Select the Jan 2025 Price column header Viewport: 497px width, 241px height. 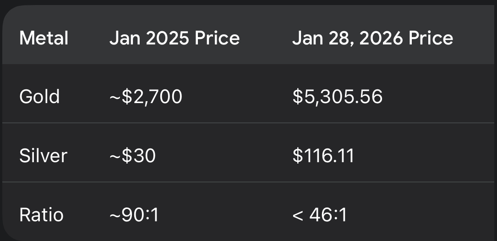[175, 38]
